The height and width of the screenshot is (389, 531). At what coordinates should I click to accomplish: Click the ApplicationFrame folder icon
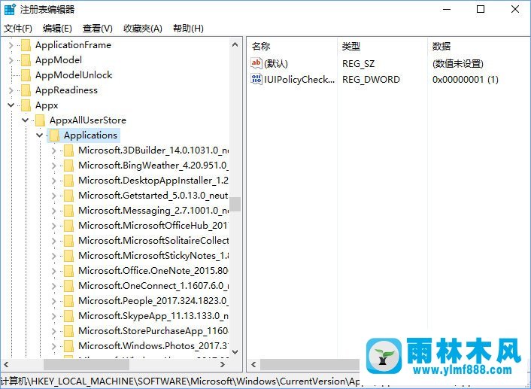click(26, 45)
